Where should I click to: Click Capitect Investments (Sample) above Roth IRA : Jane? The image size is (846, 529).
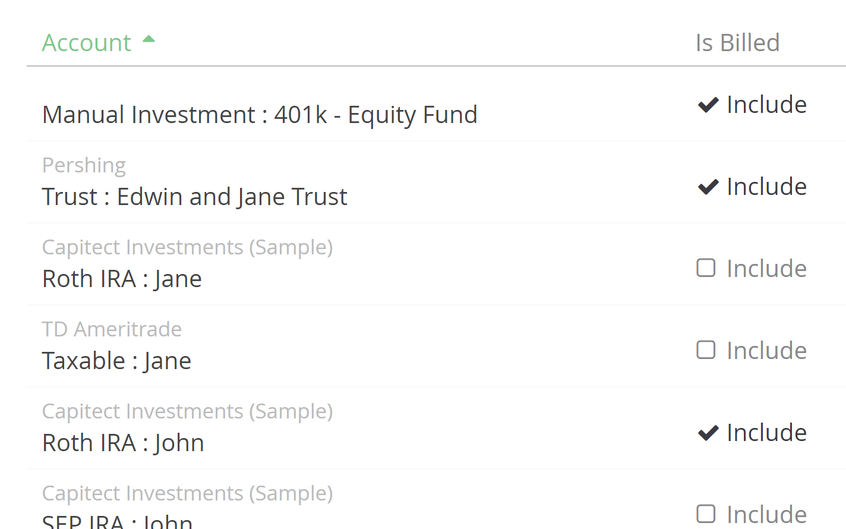(187, 247)
